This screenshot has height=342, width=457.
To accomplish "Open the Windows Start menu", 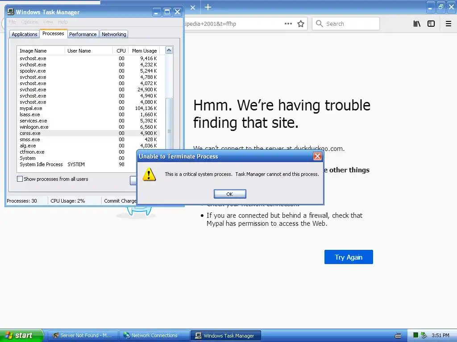I will click(x=21, y=335).
